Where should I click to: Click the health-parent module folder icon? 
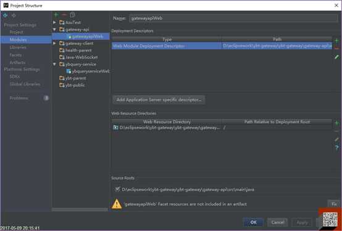62,51
